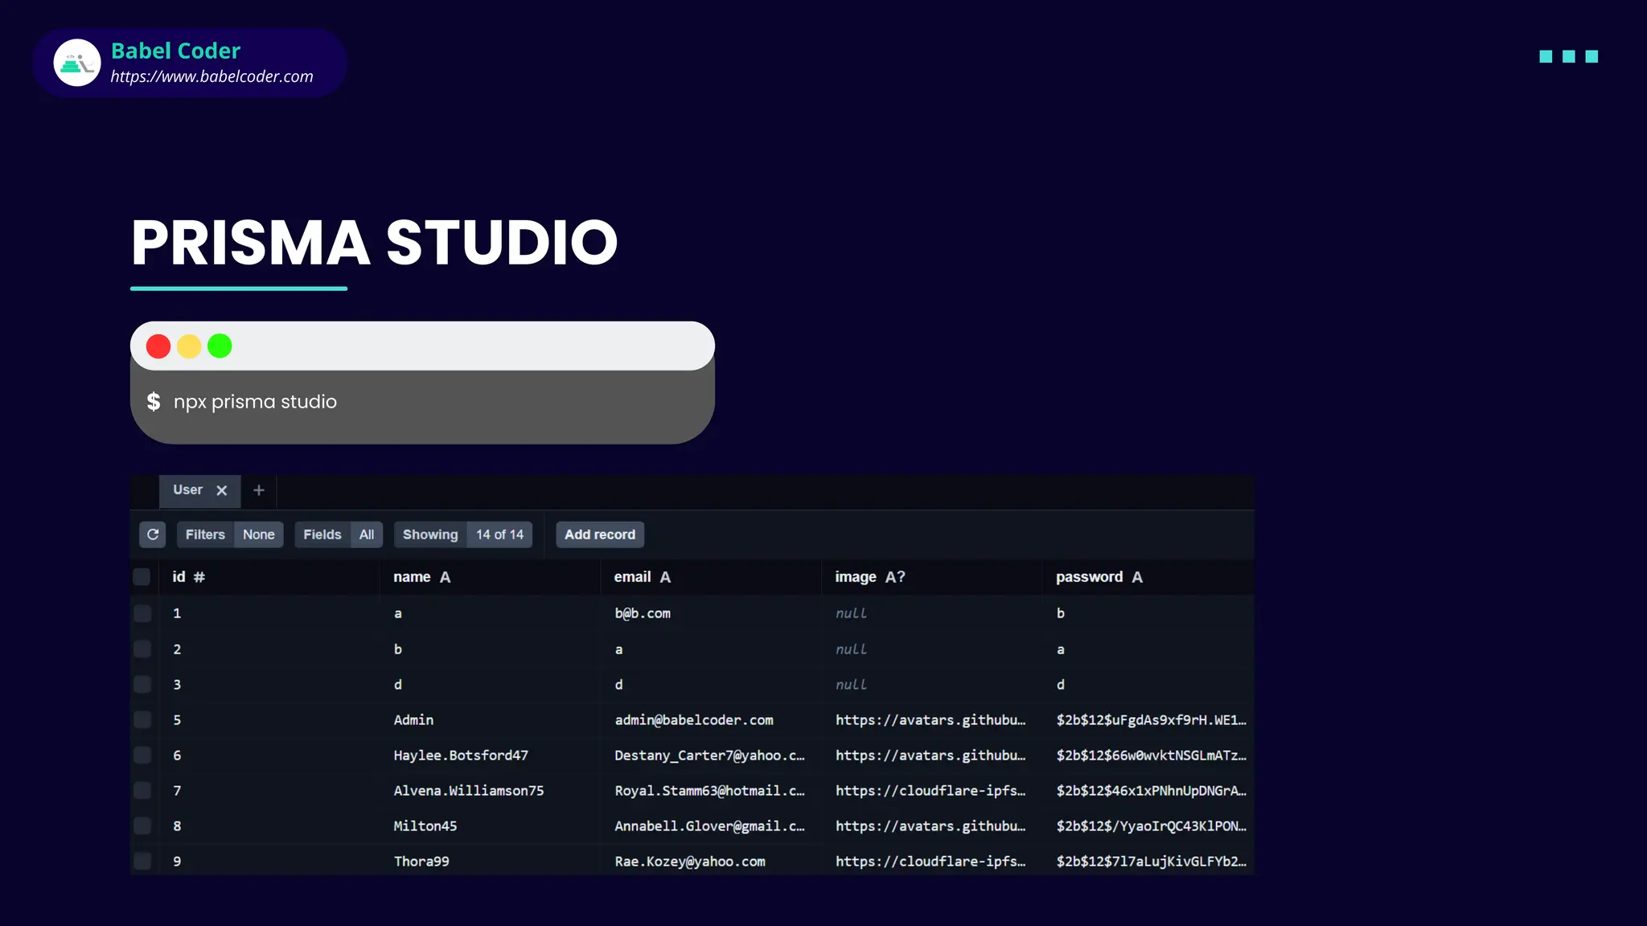Open a new tab with the plus icon

(259, 490)
